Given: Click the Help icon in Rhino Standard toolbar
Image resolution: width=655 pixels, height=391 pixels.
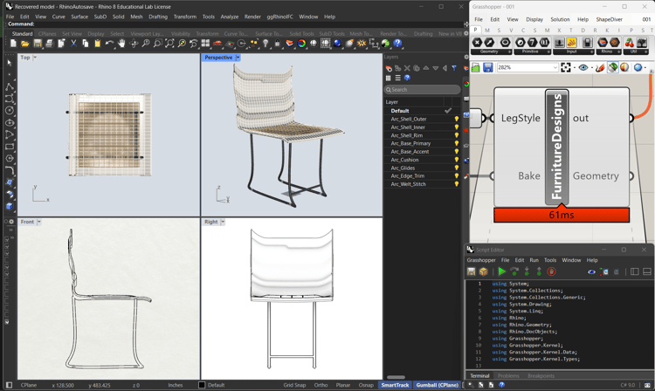Looking at the screenshot, I should click(x=397, y=43).
